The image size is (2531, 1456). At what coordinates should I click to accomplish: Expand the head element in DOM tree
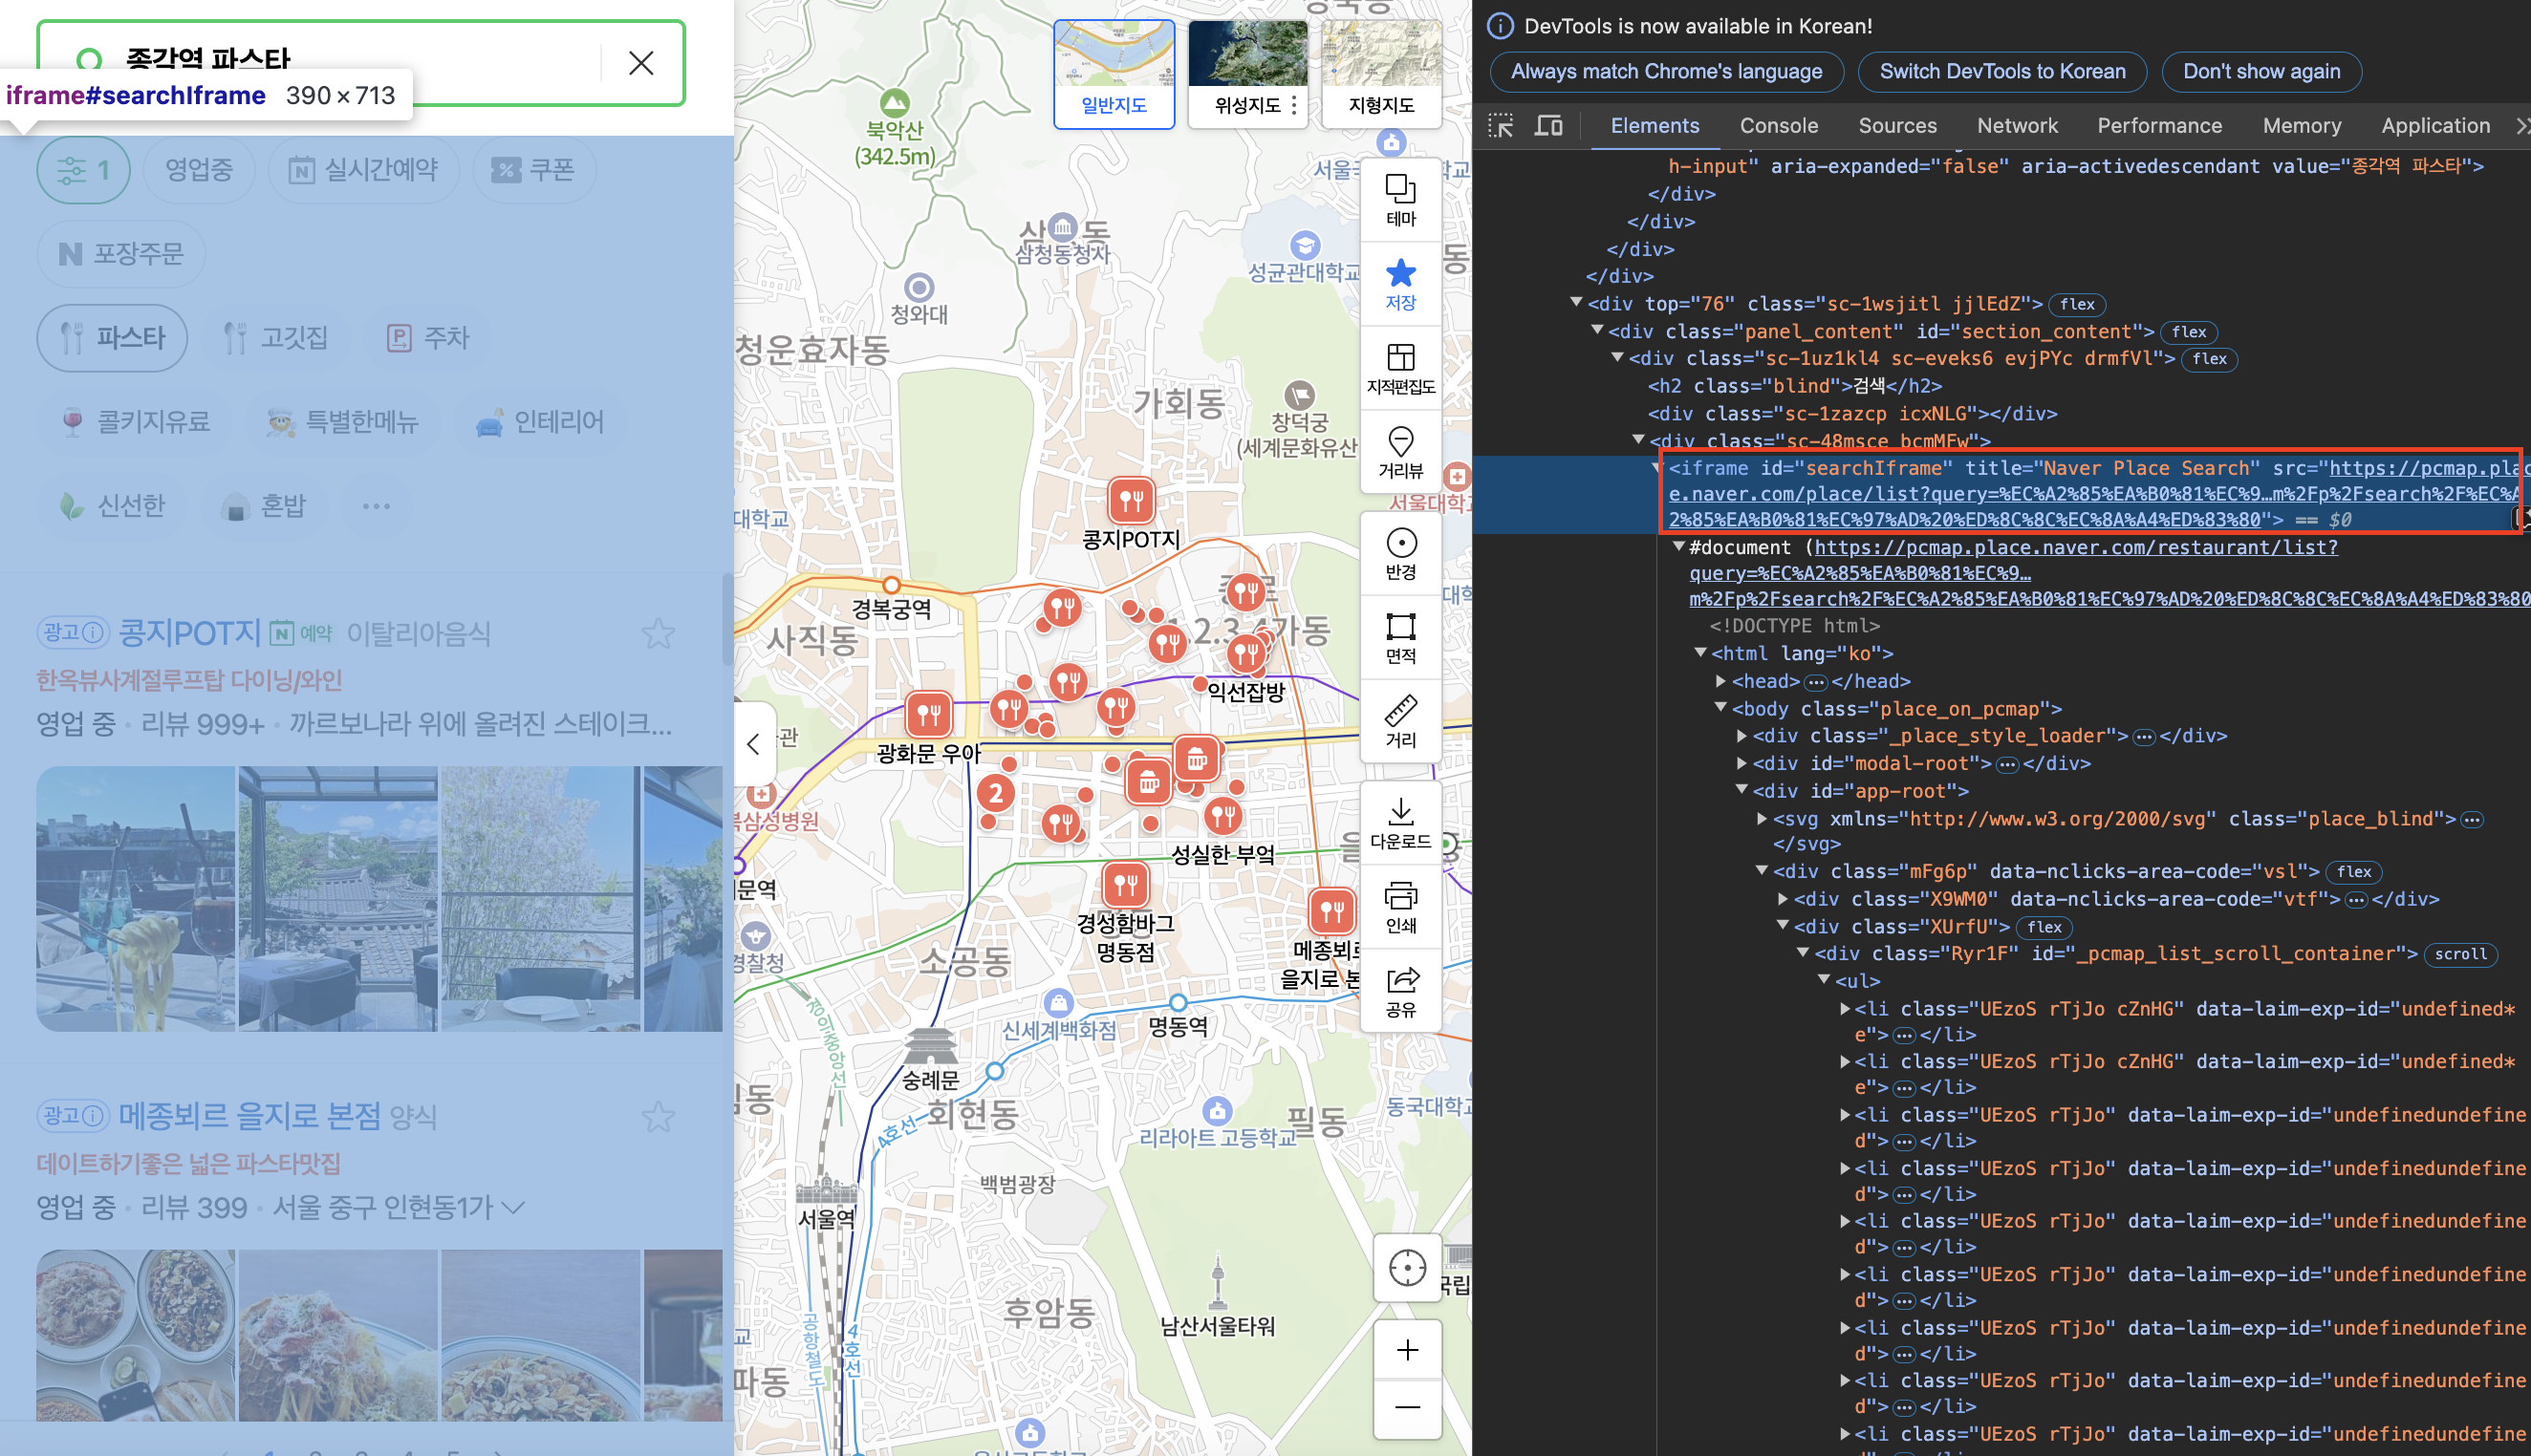(1720, 681)
